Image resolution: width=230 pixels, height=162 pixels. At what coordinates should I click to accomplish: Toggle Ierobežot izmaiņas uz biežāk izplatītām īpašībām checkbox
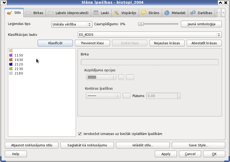80,134
